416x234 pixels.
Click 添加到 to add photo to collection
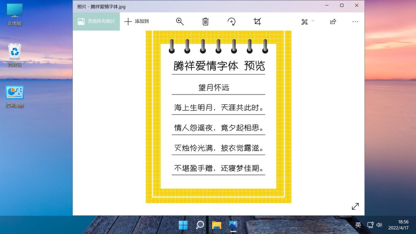(136, 22)
